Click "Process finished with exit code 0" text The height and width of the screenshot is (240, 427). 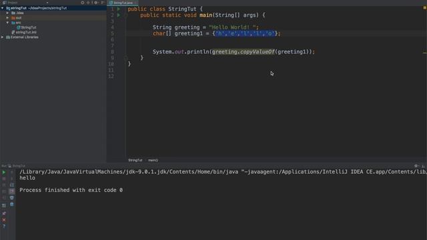[71, 190]
